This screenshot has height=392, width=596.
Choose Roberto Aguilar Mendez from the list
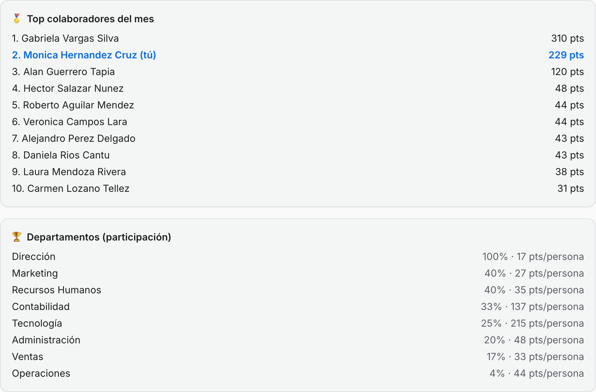[298, 105]
